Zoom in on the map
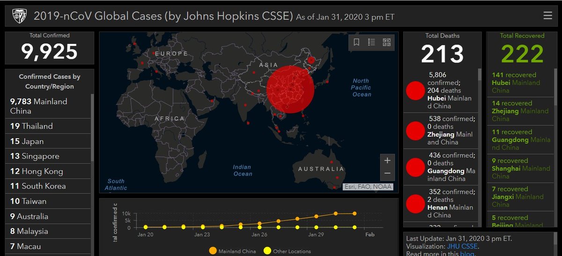Viewport: 562px width, 256px height. (387, 161)
